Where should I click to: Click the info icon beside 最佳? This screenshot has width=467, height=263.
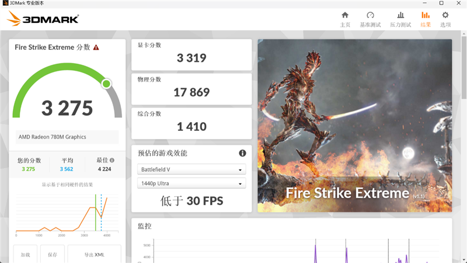tap(112, 160)
